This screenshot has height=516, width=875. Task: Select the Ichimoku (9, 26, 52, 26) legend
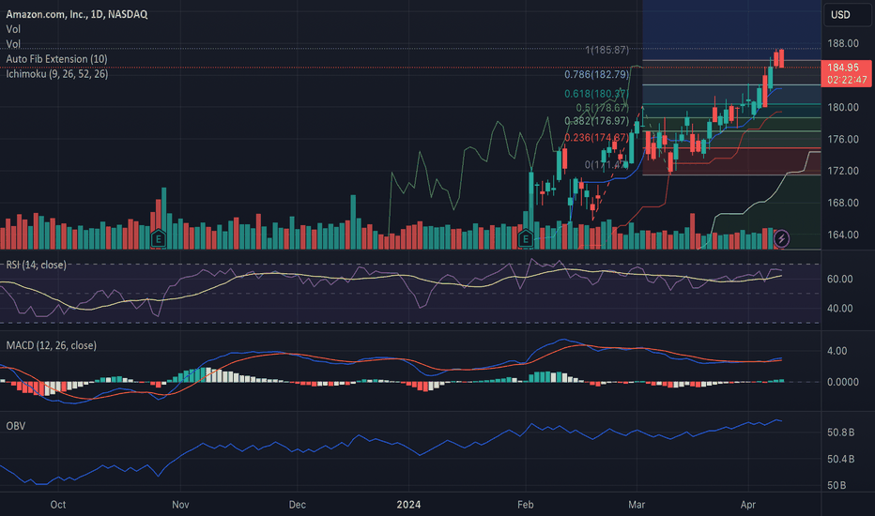click(57, 73)
